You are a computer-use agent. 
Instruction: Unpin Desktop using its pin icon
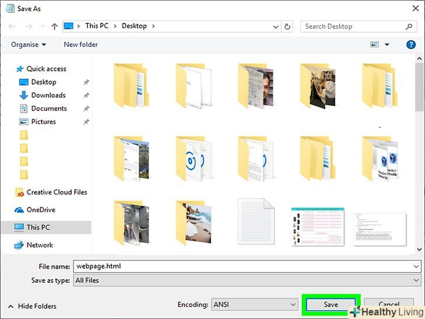coord(86,82)
